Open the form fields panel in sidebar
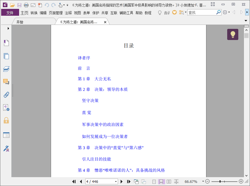The width and height of the screenshot is (250, 186). [6, 135]
